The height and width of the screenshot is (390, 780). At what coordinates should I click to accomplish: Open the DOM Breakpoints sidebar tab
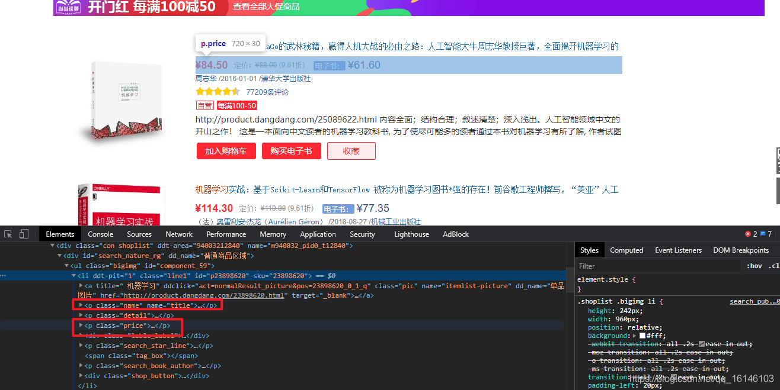point(741,250)
